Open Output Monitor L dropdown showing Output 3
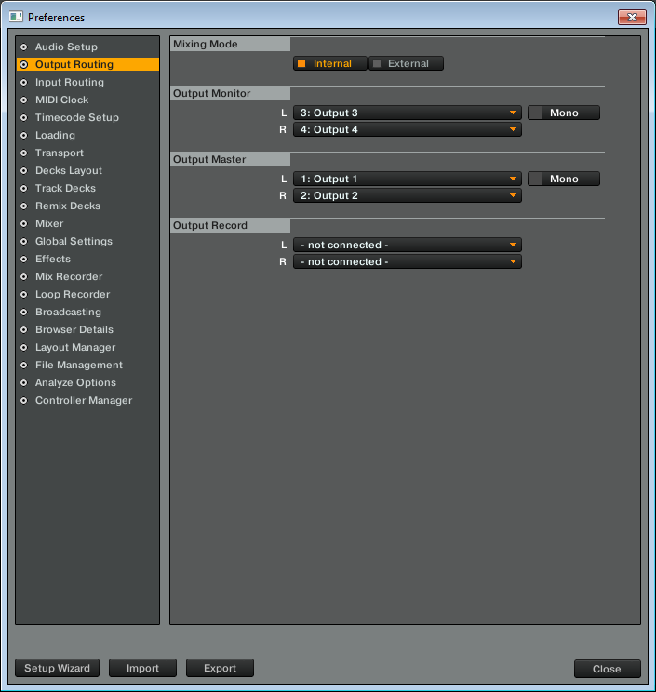Screen dimensions: 656x692 coord(408,113)
